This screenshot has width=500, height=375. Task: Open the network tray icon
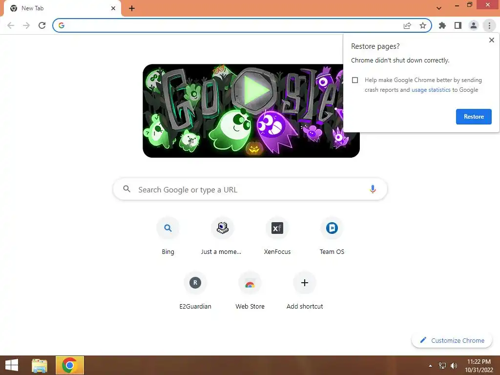point(442,366)
